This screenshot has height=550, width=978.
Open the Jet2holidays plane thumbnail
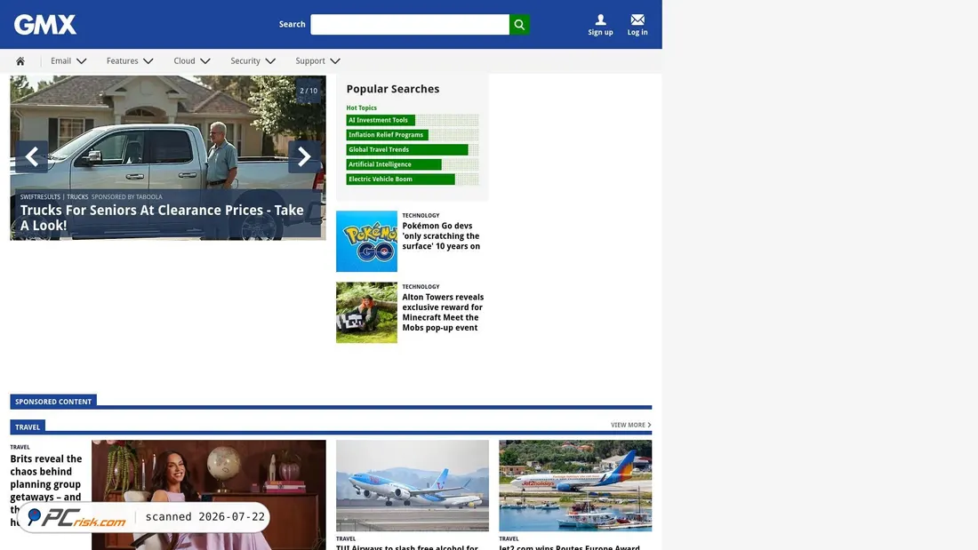pos(575,486)
